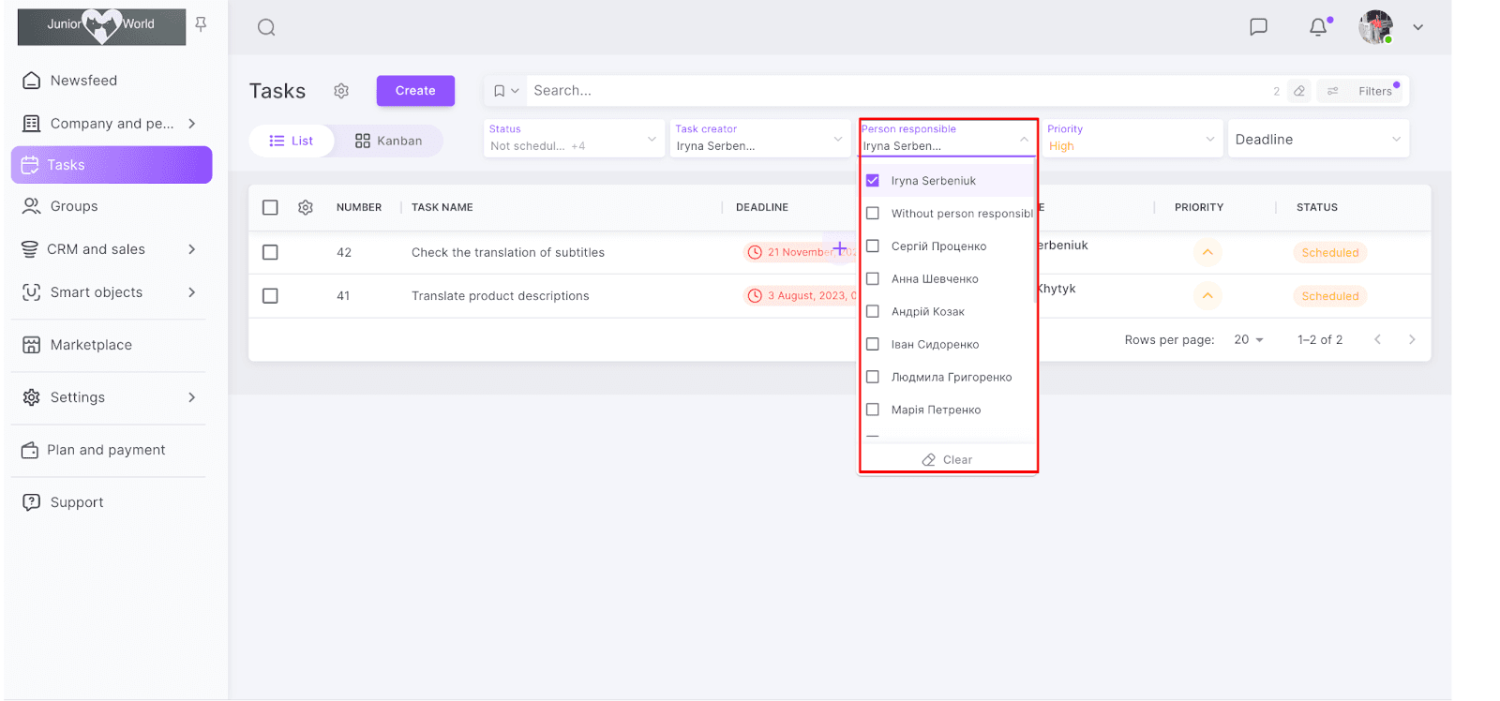The image size is (1500, 701).
Task: Open the chat messages icon
Action: pos(1258,27)
